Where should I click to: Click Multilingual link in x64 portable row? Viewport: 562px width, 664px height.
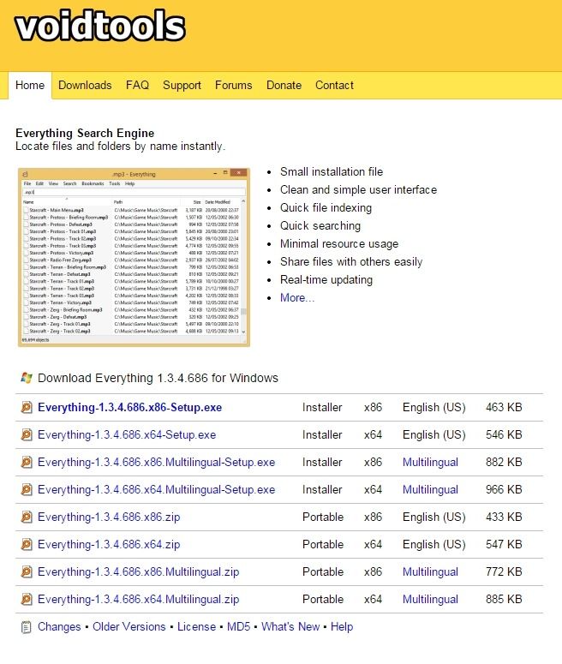(x=430, y=600)
